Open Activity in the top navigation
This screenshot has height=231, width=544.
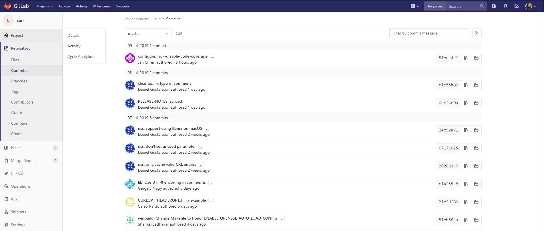(82, 6)
